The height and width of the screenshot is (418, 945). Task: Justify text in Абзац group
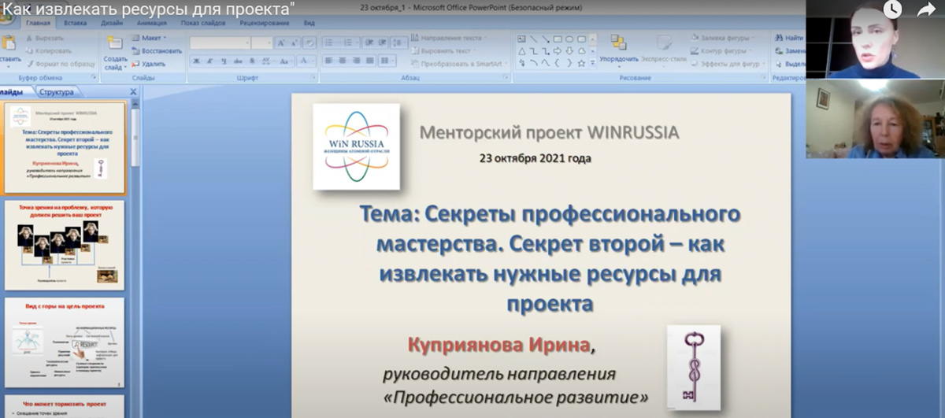tap(369, 61)
